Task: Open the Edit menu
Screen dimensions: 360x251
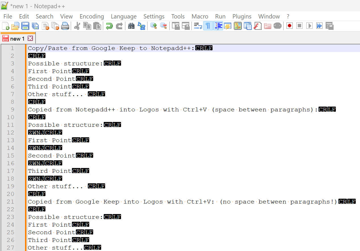Action: tap(24, 16)
